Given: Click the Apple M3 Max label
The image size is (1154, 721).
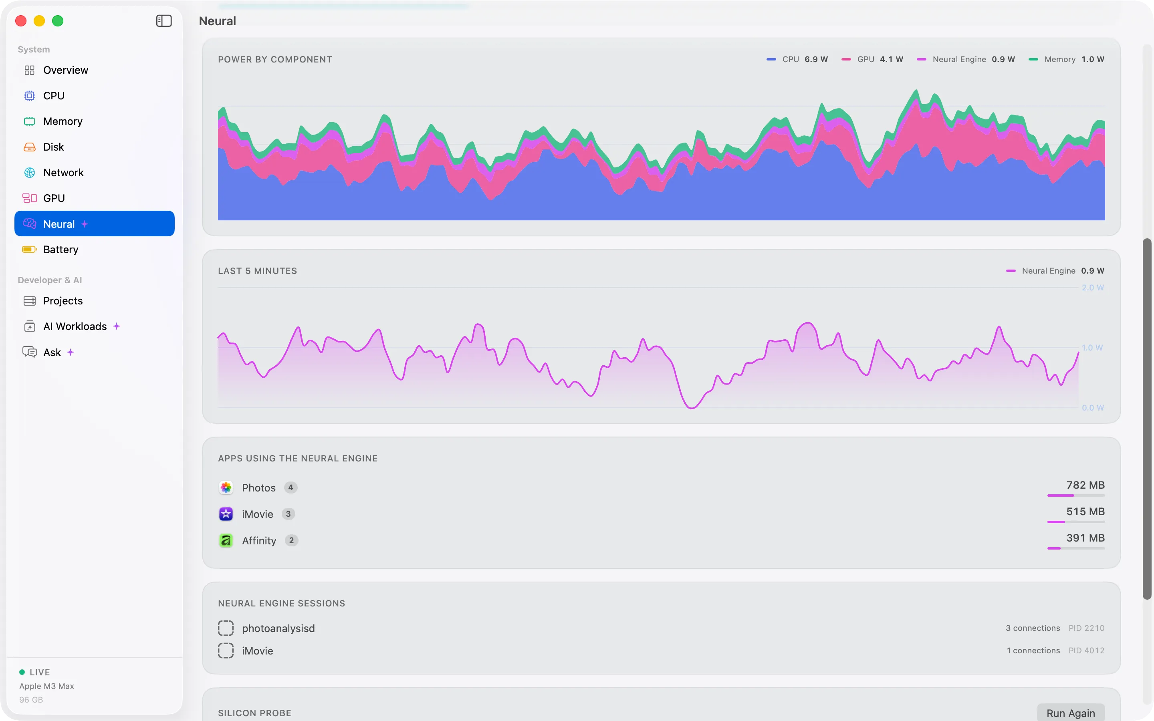Looking at the screenshot, I should (47, 686).
